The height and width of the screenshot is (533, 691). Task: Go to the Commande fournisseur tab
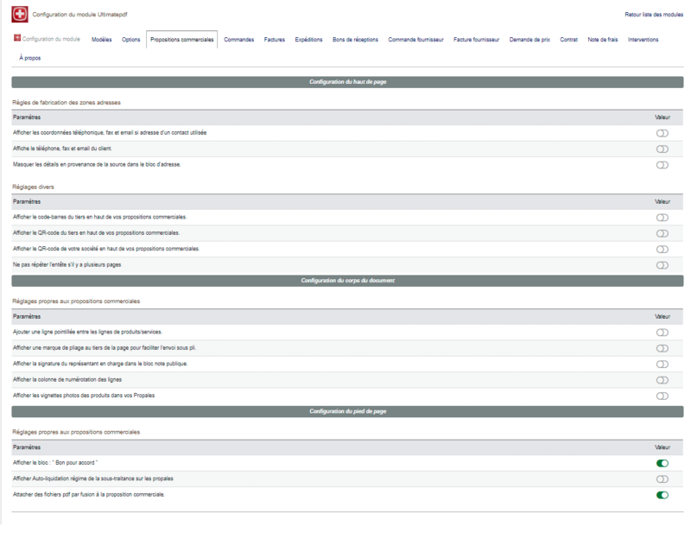pos(415,40)
